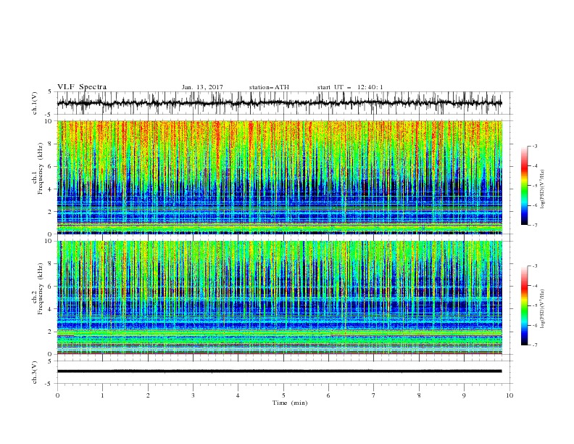Viewport: 574px width, 444px height.
Task: Click inside the ch.1 spectrogram panel
Action: tap(279, 177)
